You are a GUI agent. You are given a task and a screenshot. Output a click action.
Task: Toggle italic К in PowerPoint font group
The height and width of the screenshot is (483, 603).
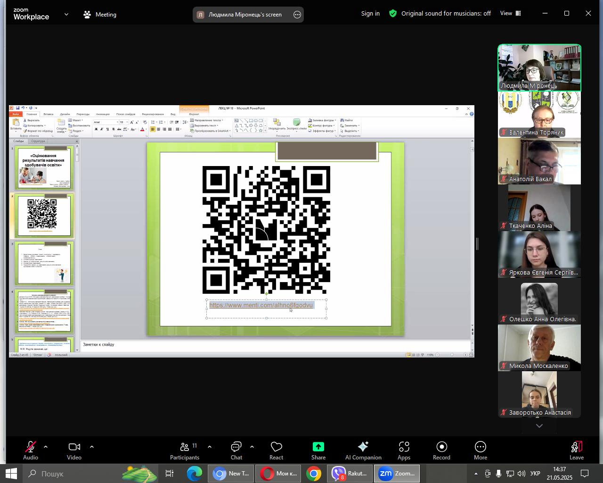[102, 129]
